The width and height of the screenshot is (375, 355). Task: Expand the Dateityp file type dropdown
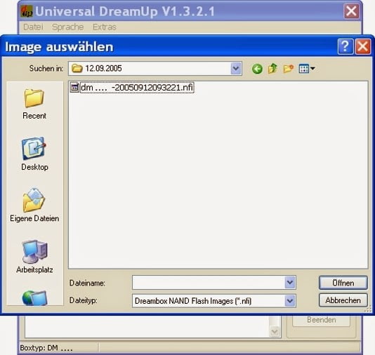[x=290, y=300]
